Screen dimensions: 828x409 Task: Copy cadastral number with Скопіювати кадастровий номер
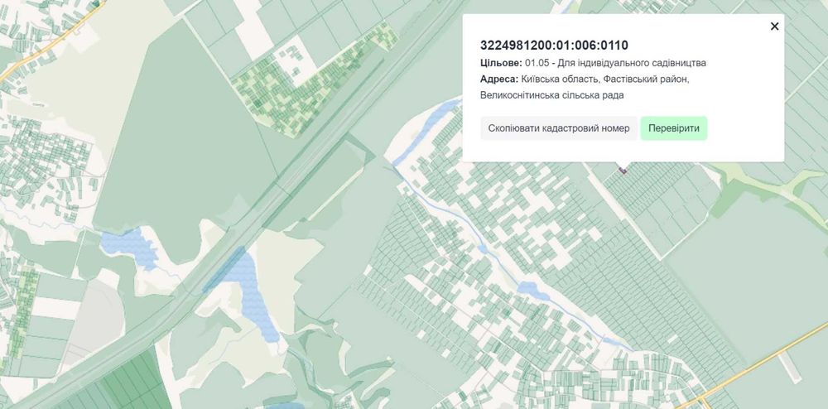point(559,128)
